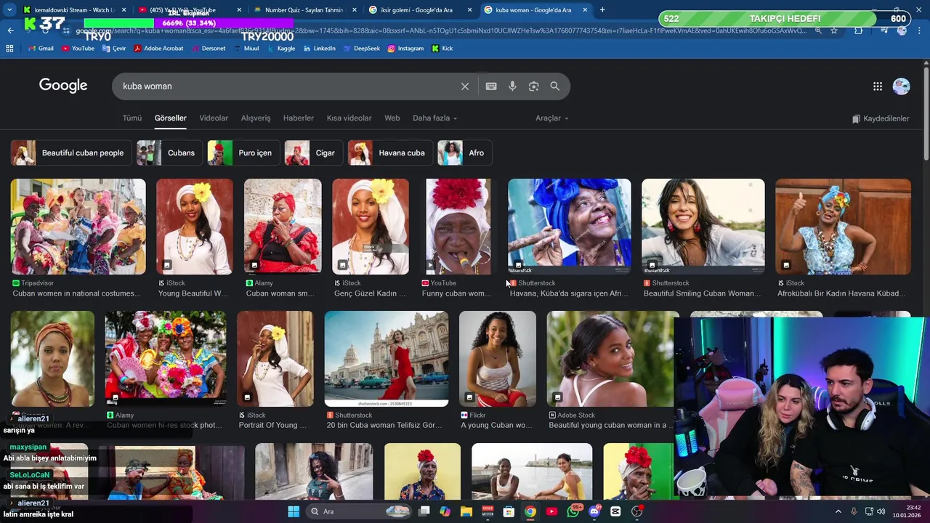Image resolution: width=930 pixels, height=523 pixels.
Task: Open the Google account avatar menu
Action: pyautogui.click(x=901, y=86)
